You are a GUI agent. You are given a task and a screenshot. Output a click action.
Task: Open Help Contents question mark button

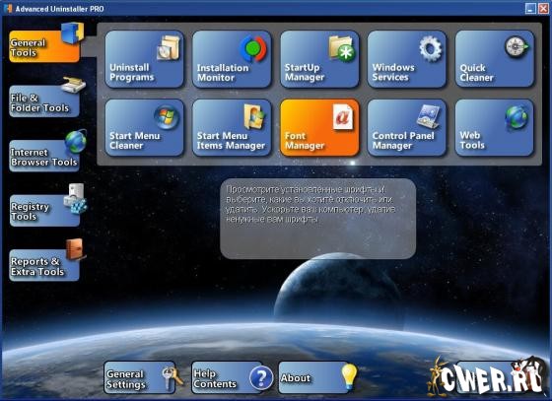(228, 377)
